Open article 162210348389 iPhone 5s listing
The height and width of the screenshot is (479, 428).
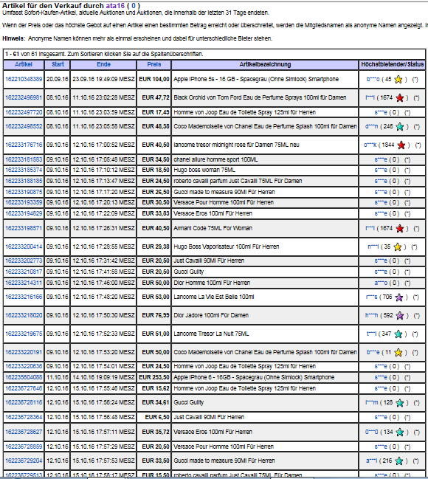pyautogui.click(x=24, y=79)
